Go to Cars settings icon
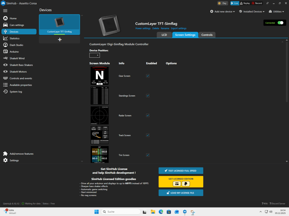Screen dimensions: 289x216 pyautogui.click(x=5, y=25)
